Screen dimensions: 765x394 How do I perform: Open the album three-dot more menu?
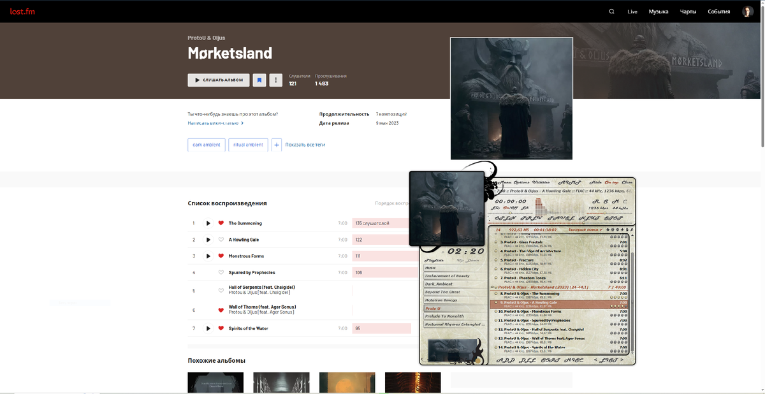(x=275, y=80)
